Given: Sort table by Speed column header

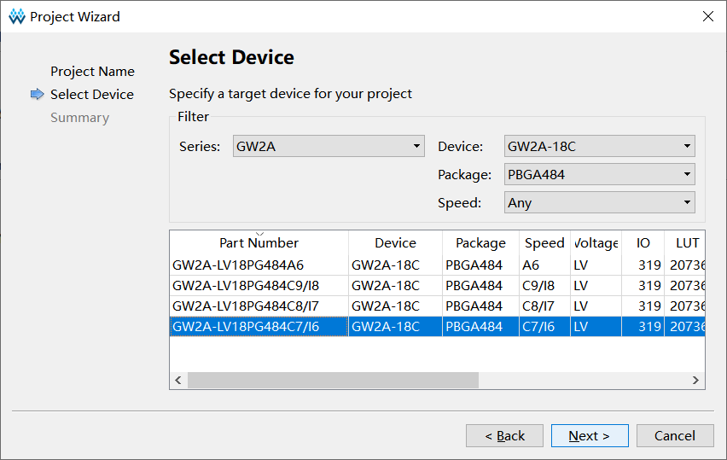Looking at the screenshot, I should (544, 243).
